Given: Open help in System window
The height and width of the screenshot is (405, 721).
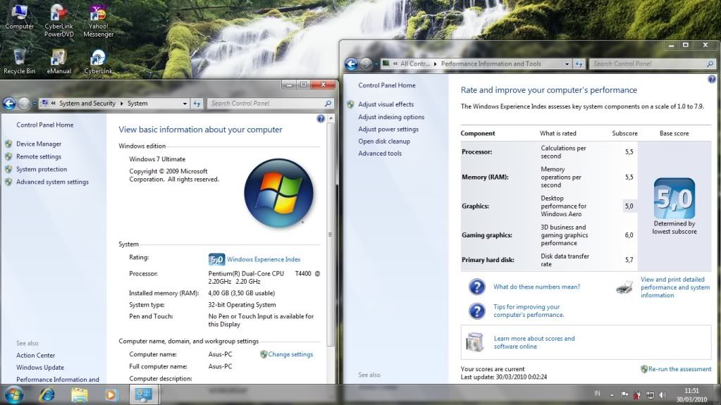Looking at the screenshot, I should 321,118.
